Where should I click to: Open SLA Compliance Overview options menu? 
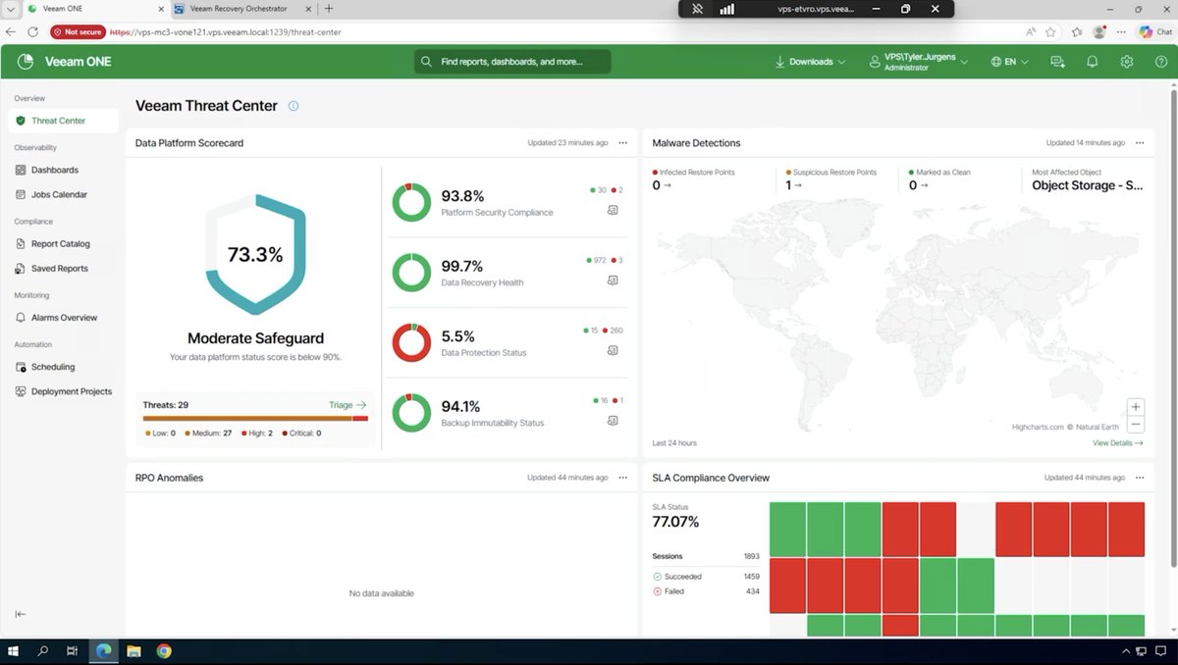tap(1140, 478)
